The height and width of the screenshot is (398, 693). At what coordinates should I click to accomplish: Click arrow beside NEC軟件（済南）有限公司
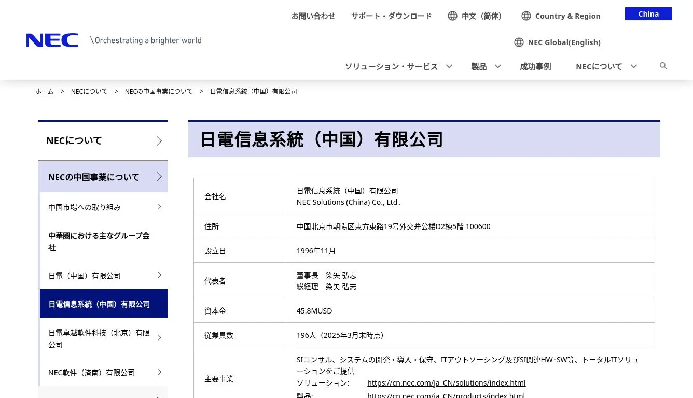click(x=159, y=372)
